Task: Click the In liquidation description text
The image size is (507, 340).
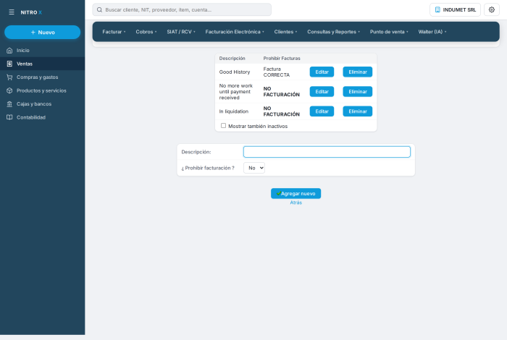Action: point(234,111)
